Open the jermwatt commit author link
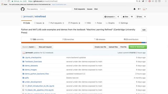The height and width of the screenshot is (94, 168). 29,53
